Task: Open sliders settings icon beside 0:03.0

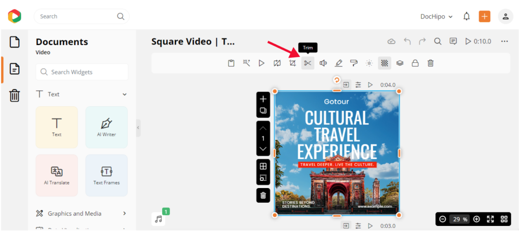Action: 358,226
